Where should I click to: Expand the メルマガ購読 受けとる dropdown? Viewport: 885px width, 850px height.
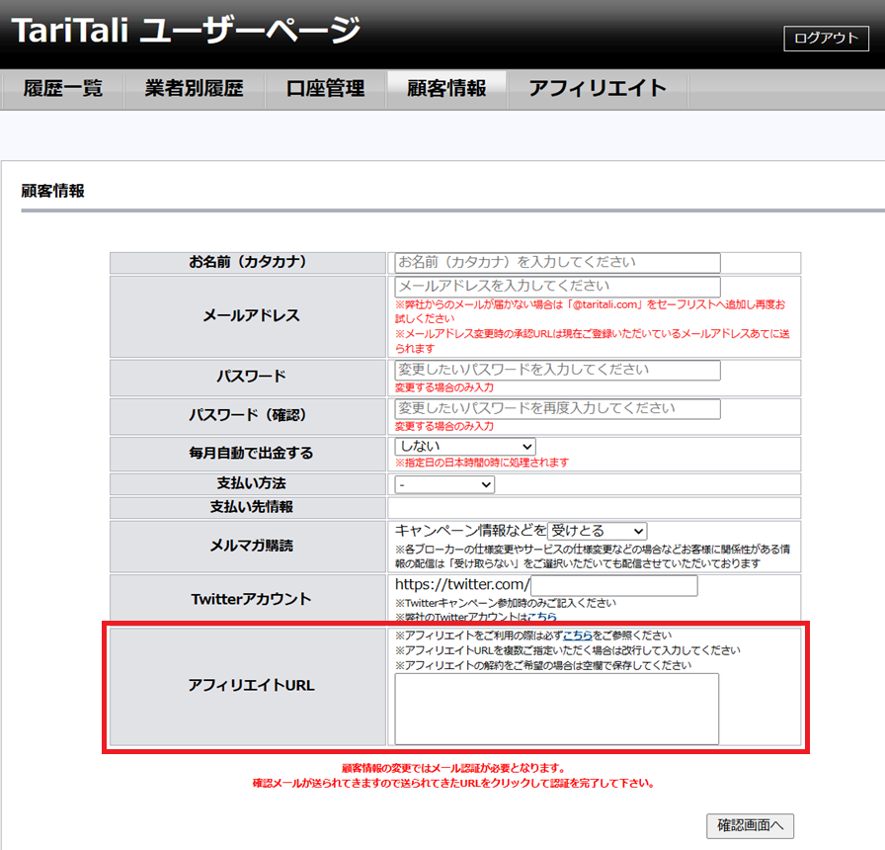point(598,532)
